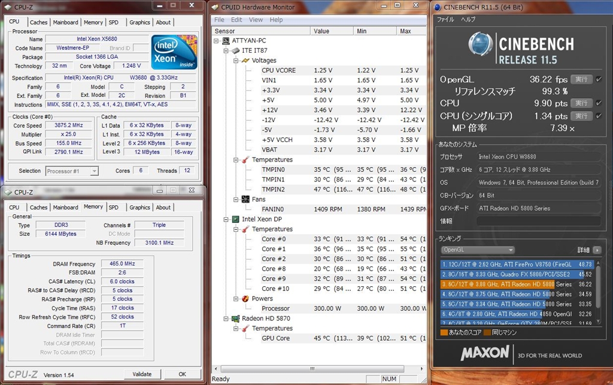Click the Validate button in CPU-Z
The height and width of the screenshot is (385, 613).
(x=142, y=374)
